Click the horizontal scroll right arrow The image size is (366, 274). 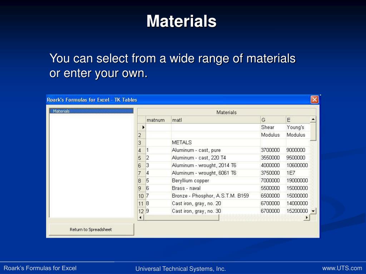click(307, 218)
